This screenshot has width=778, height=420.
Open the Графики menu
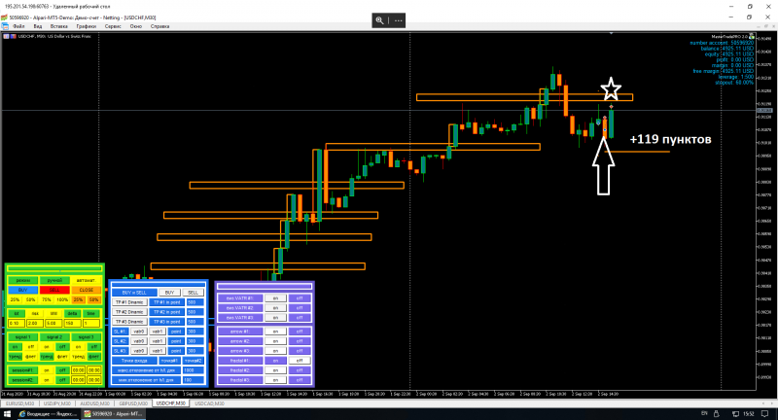86,26
